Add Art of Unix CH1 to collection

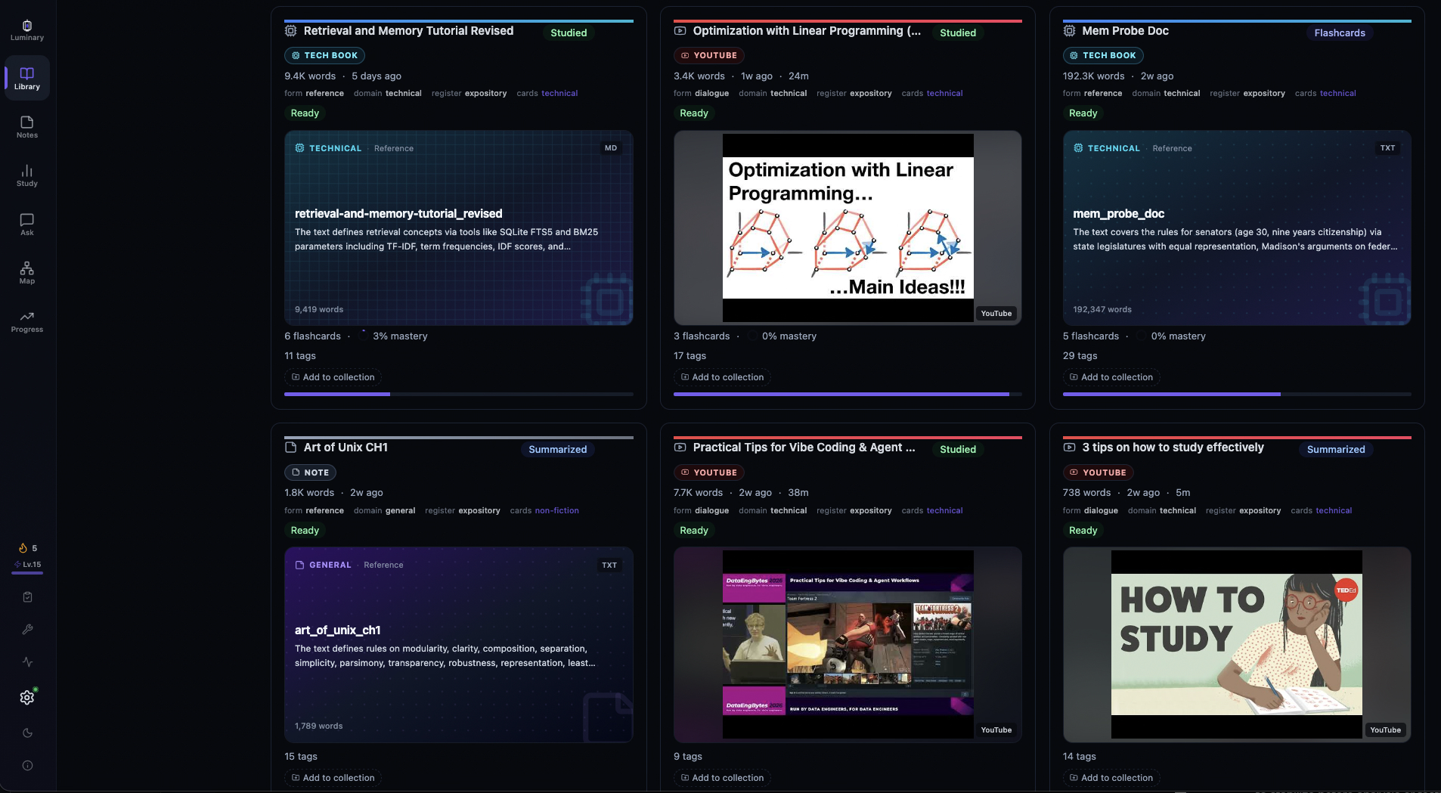333,778
